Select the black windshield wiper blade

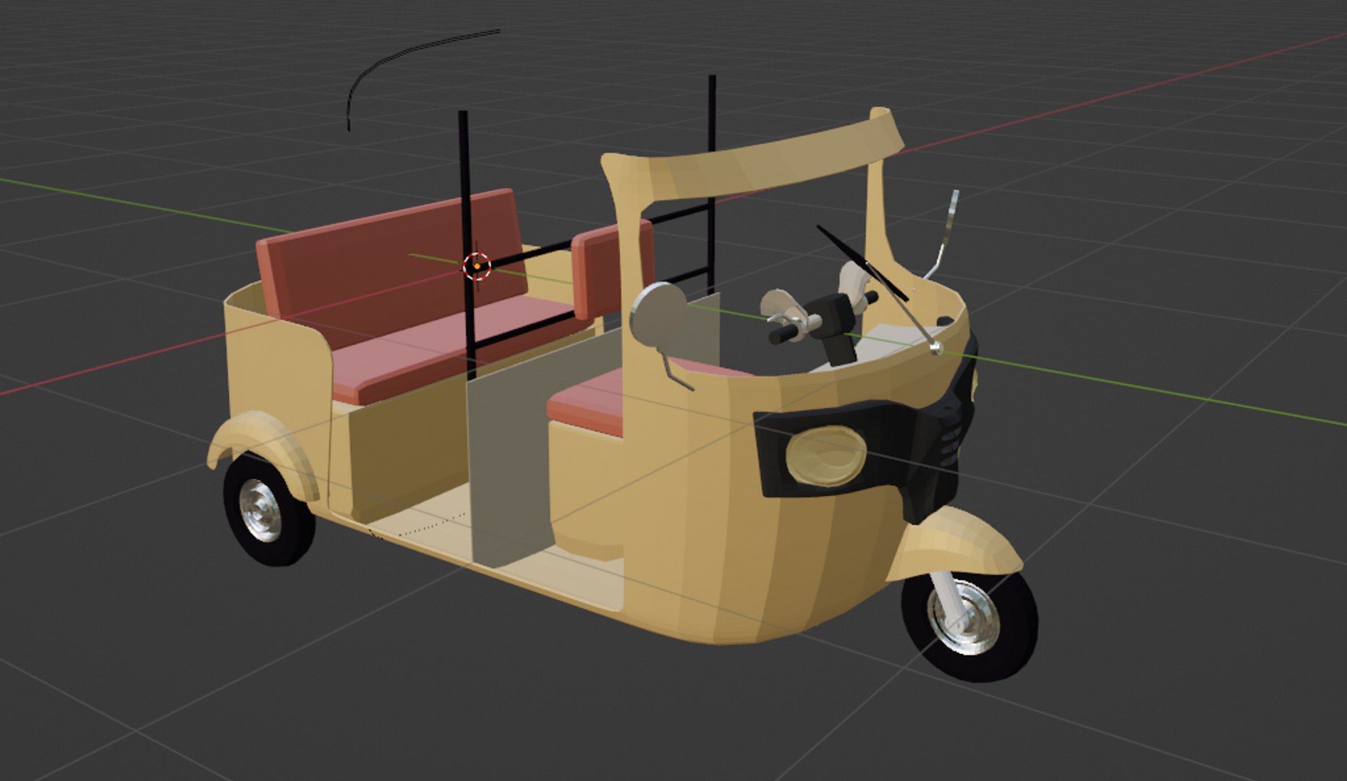pyautogui.click(x=862, y=263)
